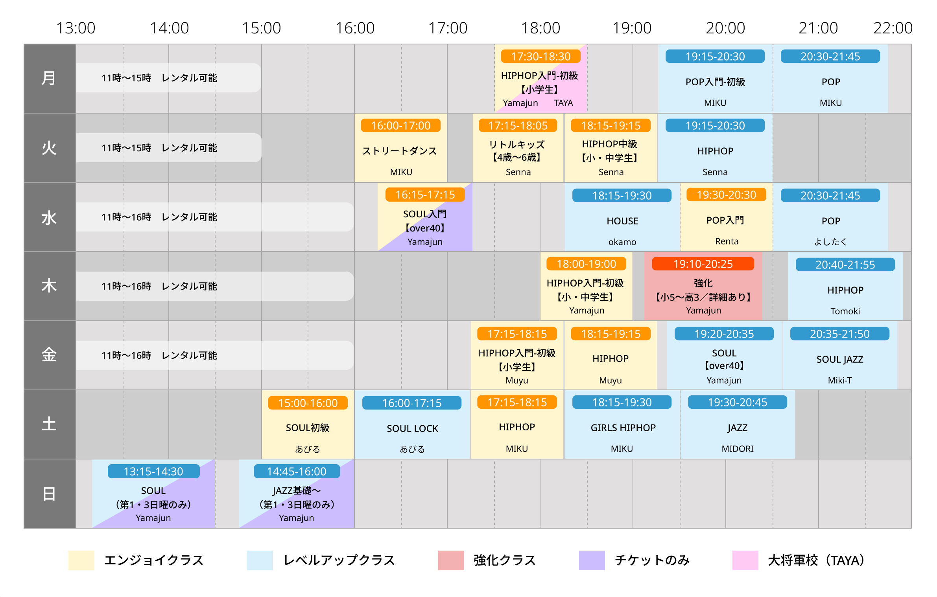Open the Saturday GIRLS HIPHOP class block
Image resolution: width=937 pixels, height=597 pixels.
tap(622, 424)
